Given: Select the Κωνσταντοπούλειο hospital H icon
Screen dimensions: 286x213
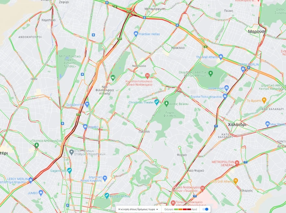Looking at the screenshot, I should (147, 75).
